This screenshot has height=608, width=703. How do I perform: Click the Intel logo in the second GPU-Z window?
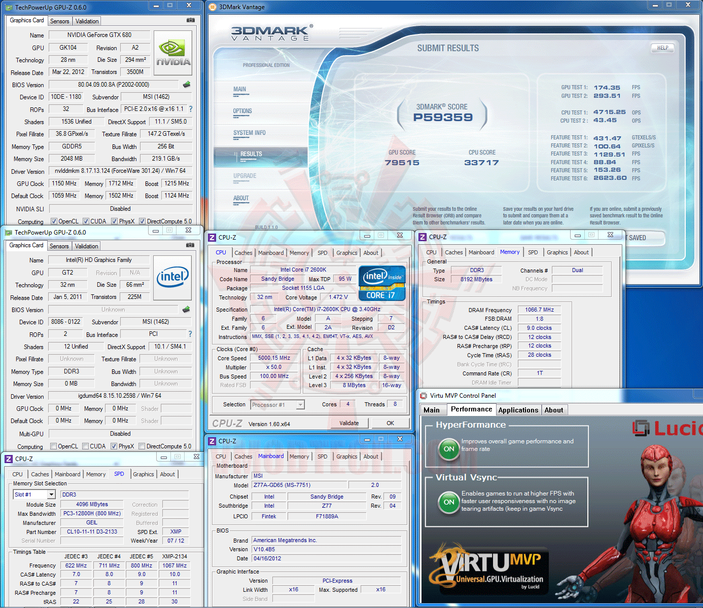point(172,279)
